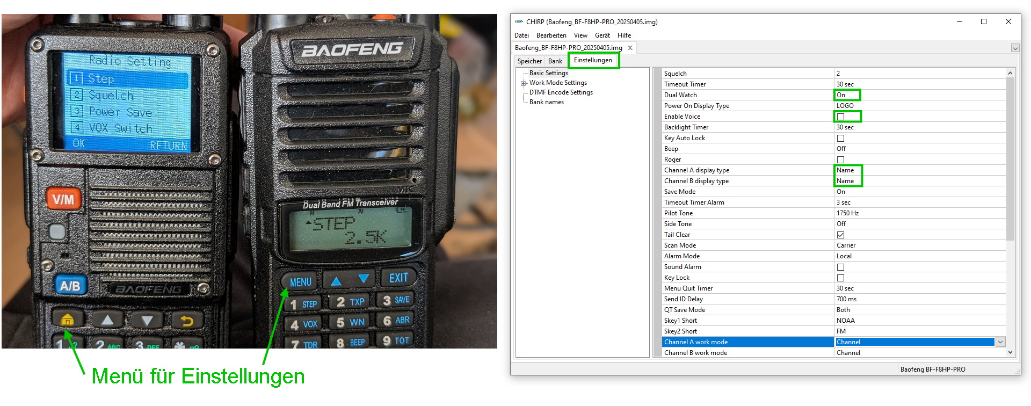Select Bank names in the tree
The image size is (1031, 406).
point(546,102)
